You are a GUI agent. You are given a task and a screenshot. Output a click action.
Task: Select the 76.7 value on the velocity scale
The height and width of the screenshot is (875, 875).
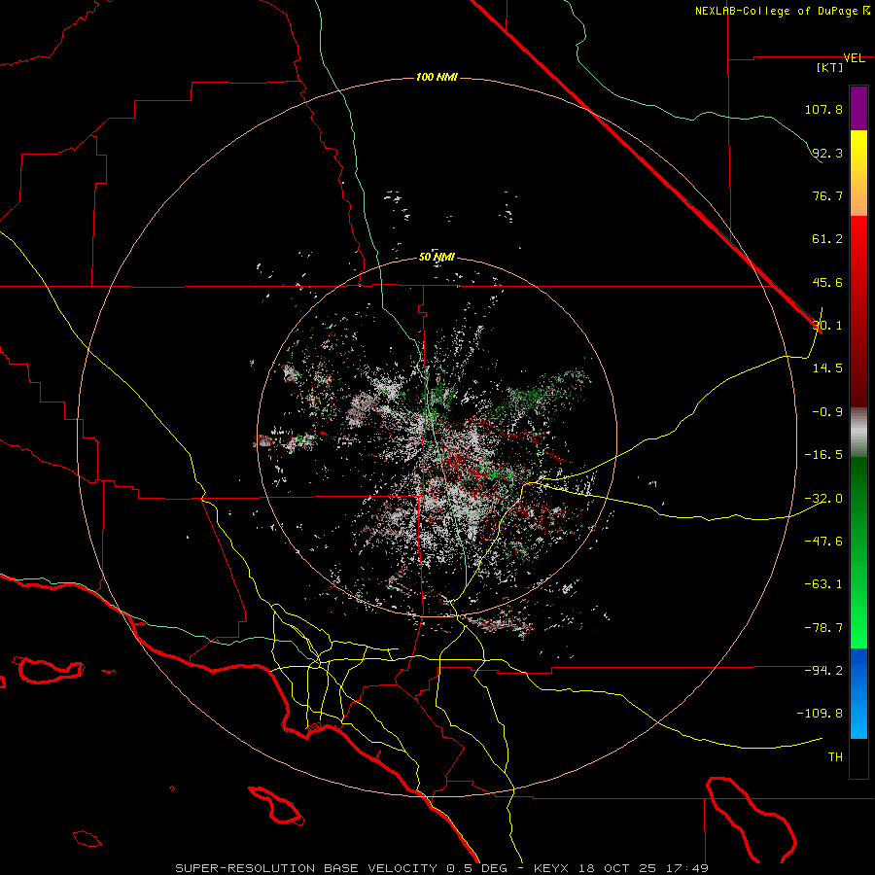pyautogui.click(x=827, y=195)
